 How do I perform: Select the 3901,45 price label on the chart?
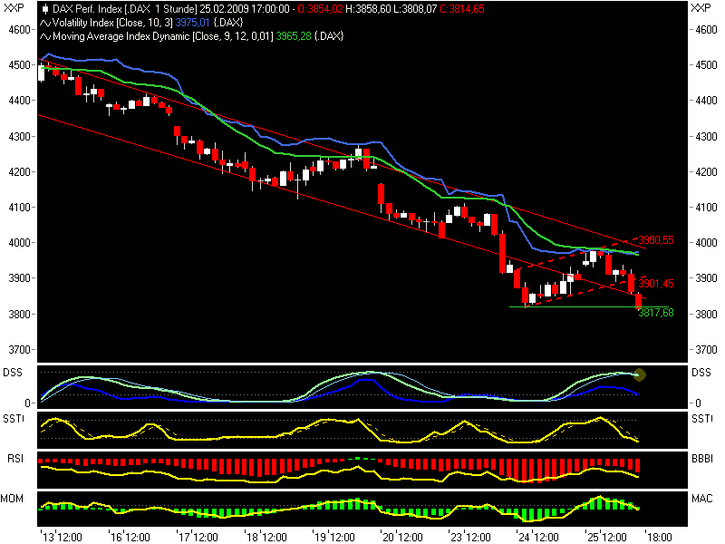(x=654, y=283)
